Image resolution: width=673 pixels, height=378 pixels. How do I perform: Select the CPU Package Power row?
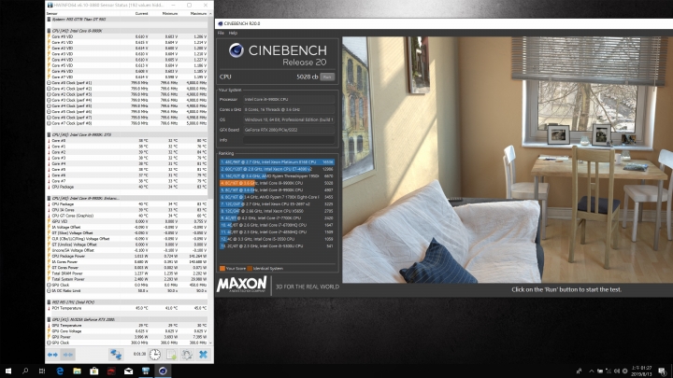click(x=126, y=256)
